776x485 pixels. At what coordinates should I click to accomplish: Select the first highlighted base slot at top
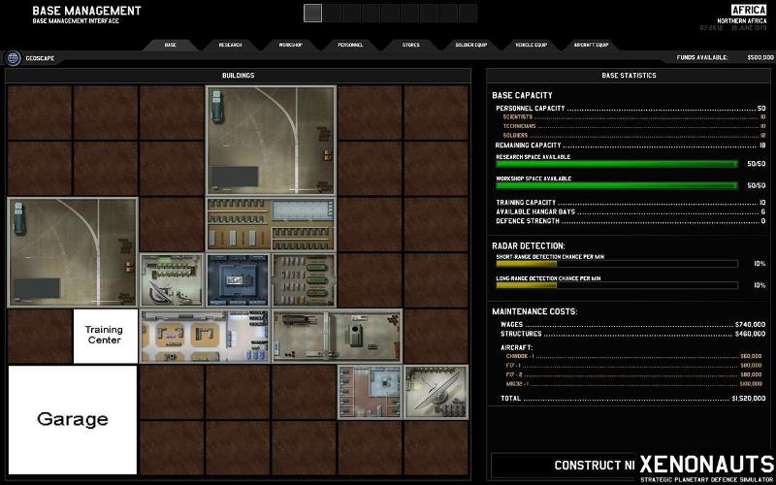pyautogui.click(x=312, y=13)
